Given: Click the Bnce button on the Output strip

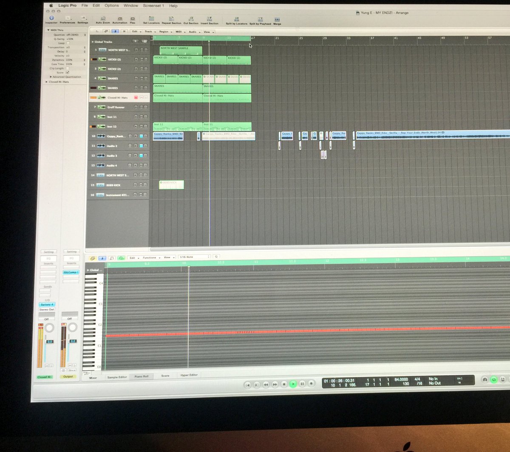Looking at the screenshot, I should (72, 370).
